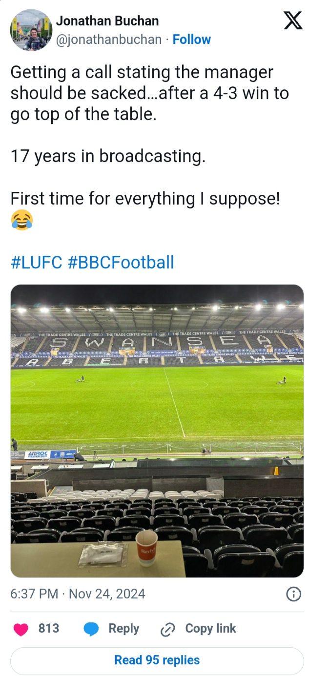The width and height of the screenshot is (309, 676).
Task: Open the tweet info circle icon
Action: click(x=293, y=594)
